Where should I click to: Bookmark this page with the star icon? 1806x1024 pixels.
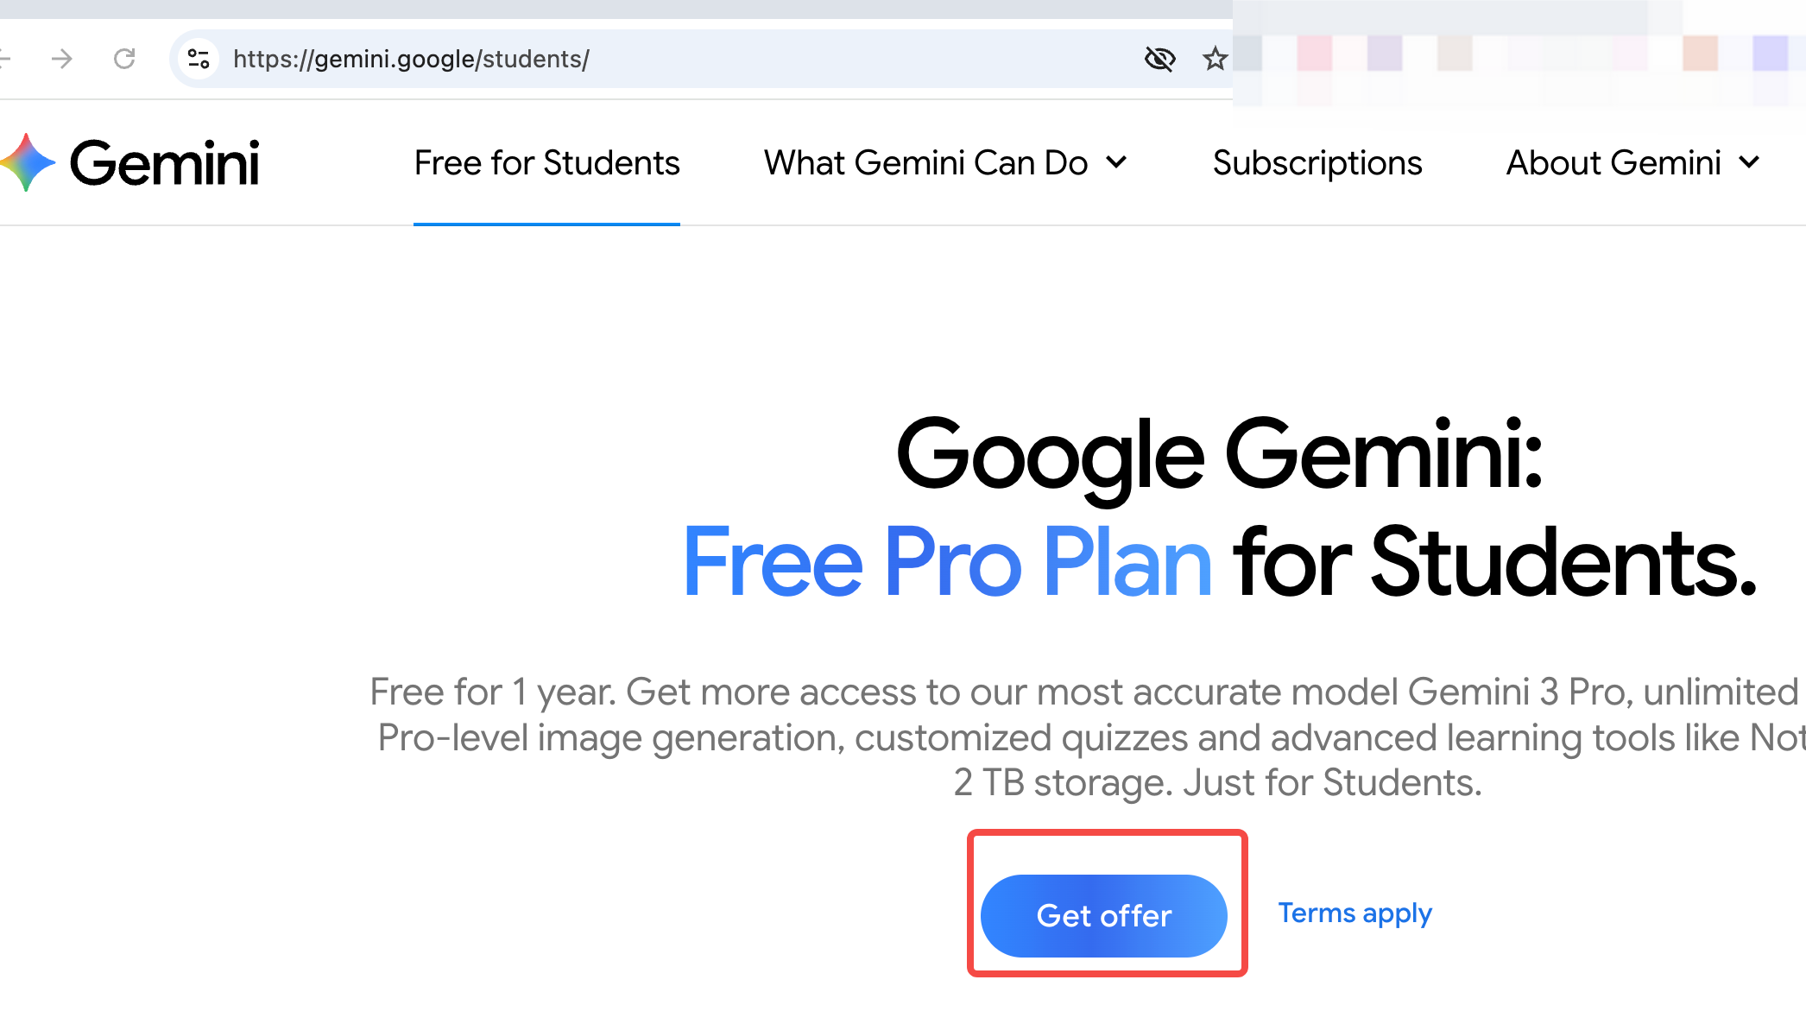pyautogui.click(x=1215, y=59)
